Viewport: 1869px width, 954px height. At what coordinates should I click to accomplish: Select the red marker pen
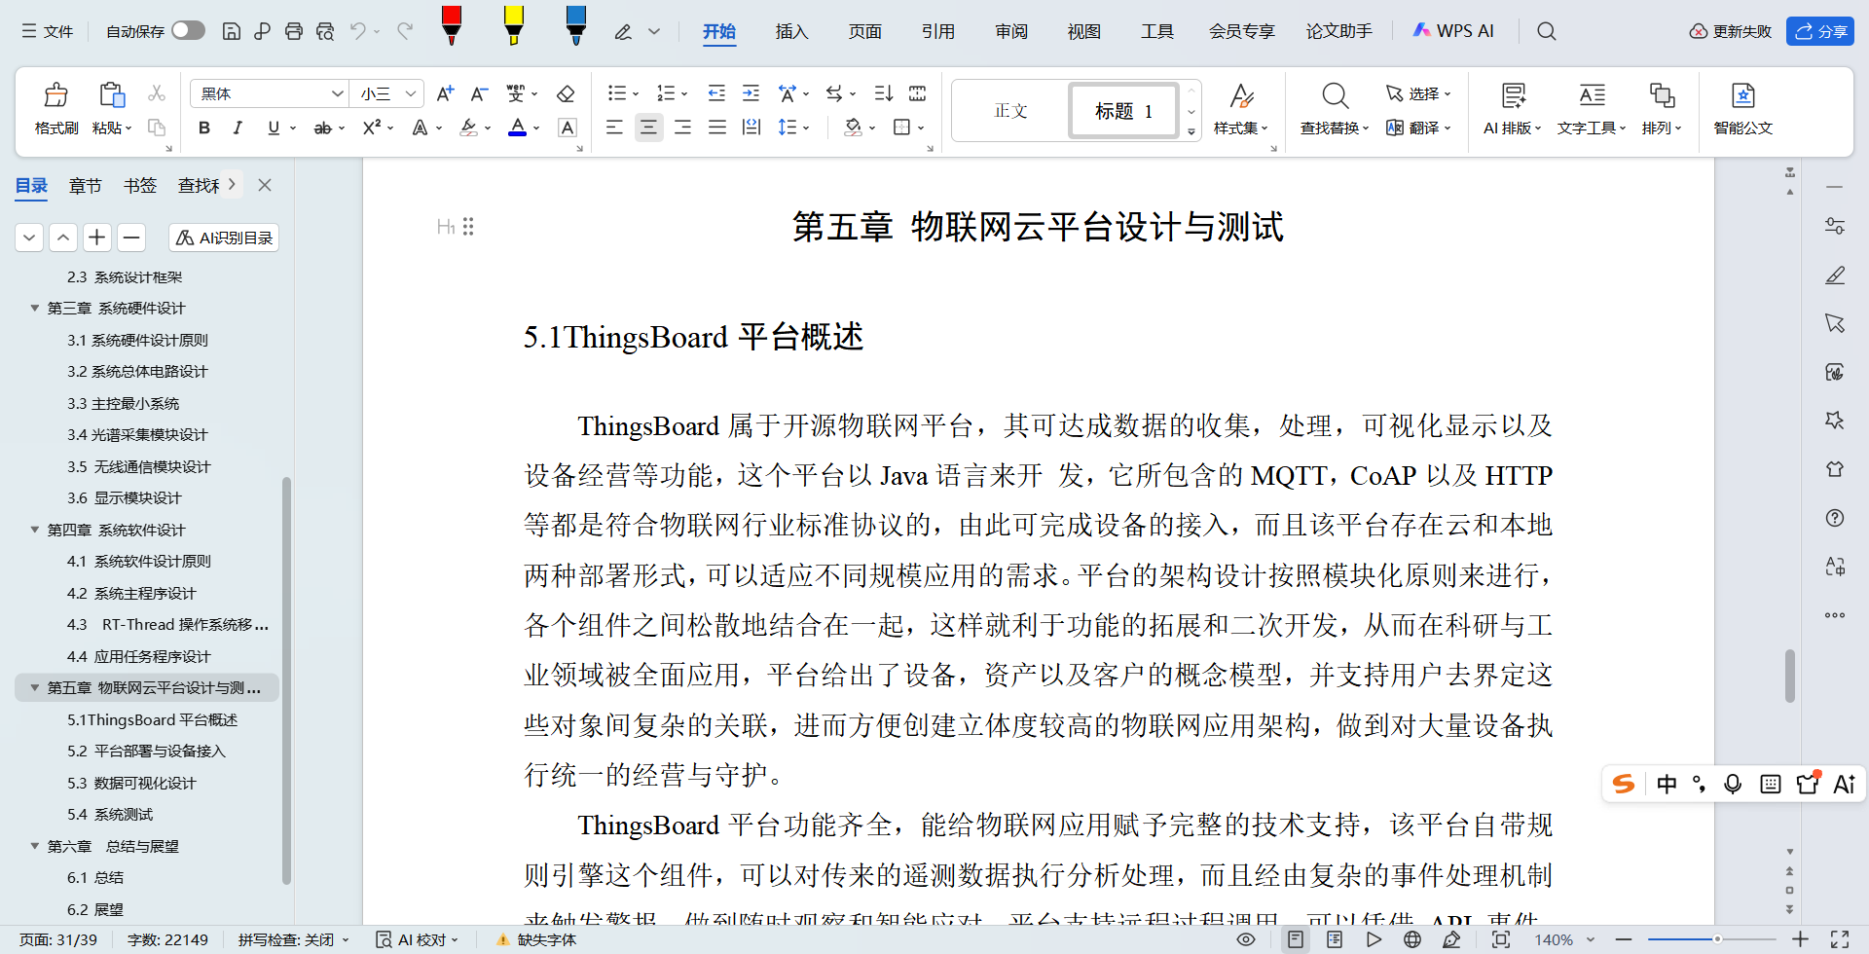point(451,24)
